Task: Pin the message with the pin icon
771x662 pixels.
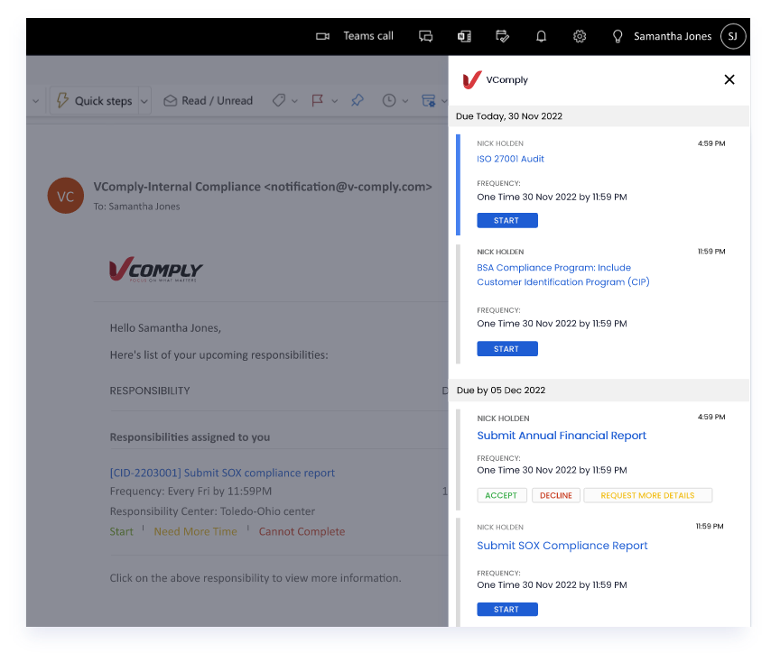Action: coord(358,100)
